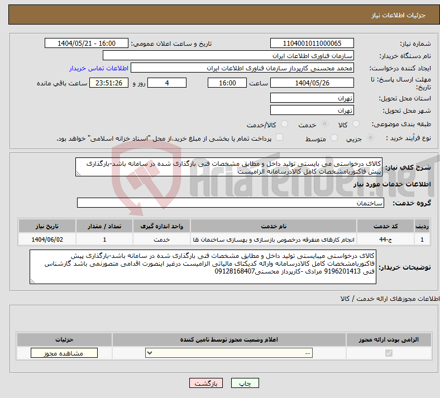
Task: Select the متوسط purchase type radio
Action: (334, 138)
